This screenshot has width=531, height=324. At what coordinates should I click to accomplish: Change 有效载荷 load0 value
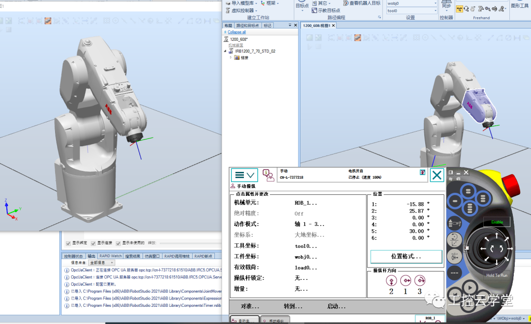306,268
